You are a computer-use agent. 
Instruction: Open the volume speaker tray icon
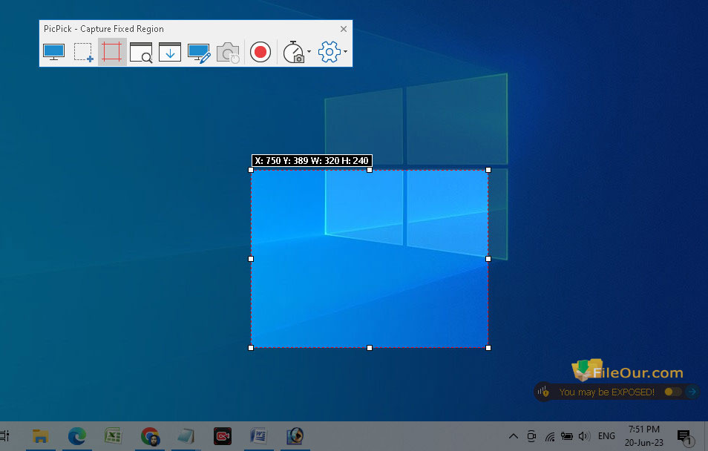point(584,436)
